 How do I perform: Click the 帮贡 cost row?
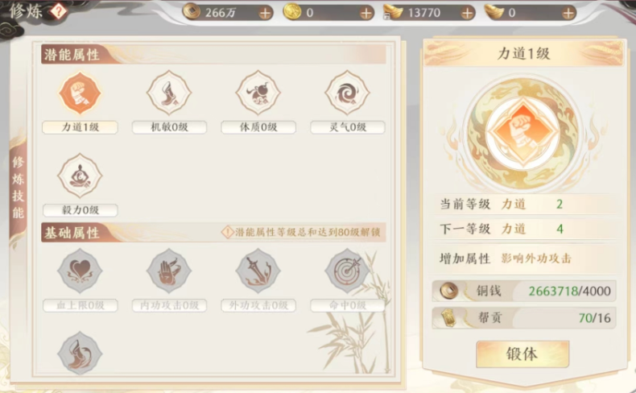[x=524, y=318]
